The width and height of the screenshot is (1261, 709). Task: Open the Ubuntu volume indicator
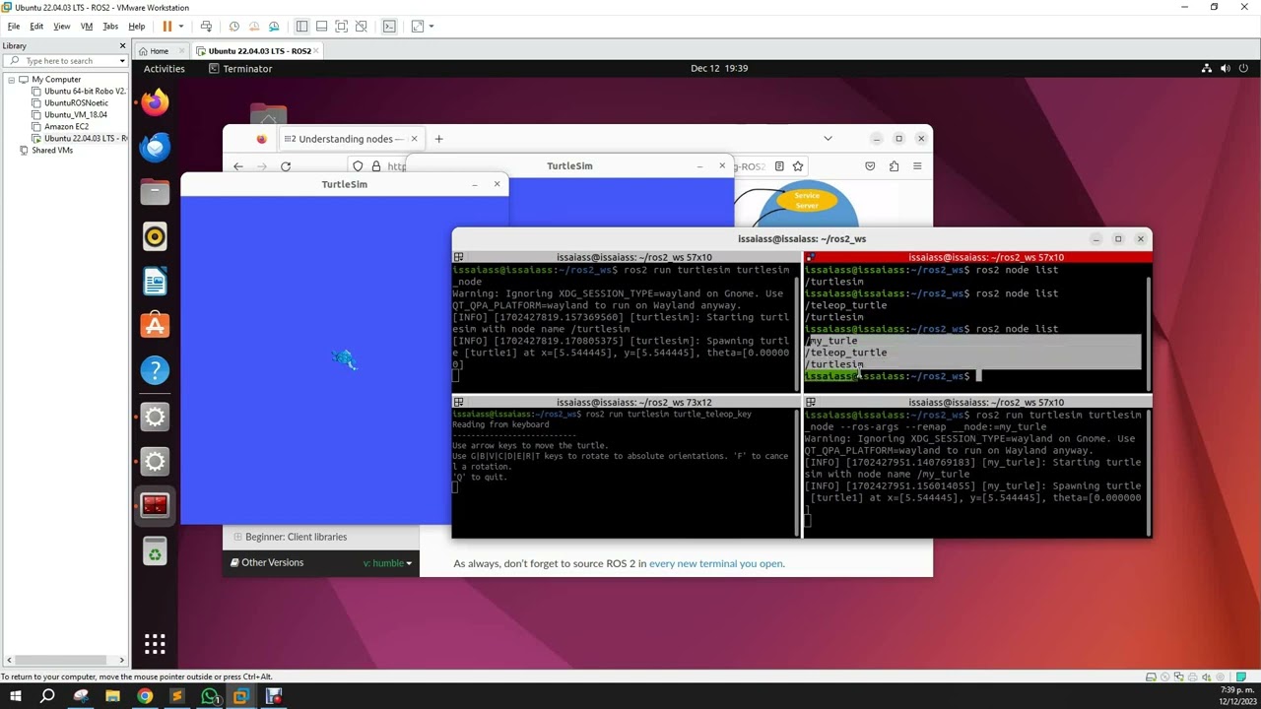(1226, 69)
